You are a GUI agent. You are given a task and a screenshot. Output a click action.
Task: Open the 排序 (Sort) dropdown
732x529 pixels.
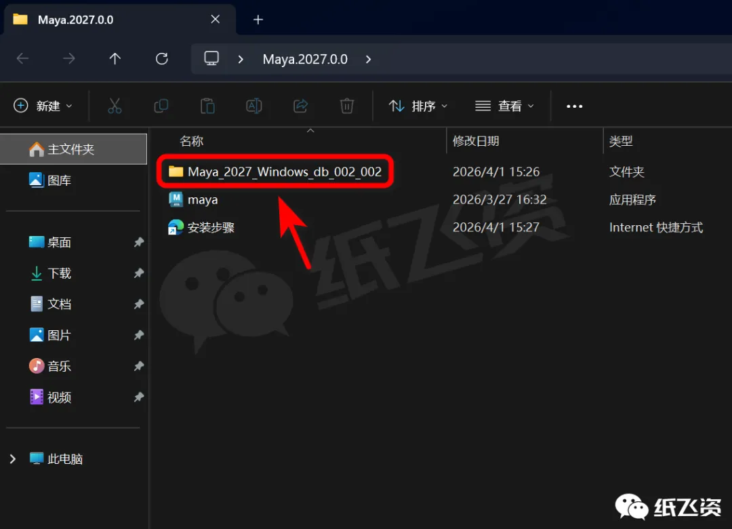(418, 106)
